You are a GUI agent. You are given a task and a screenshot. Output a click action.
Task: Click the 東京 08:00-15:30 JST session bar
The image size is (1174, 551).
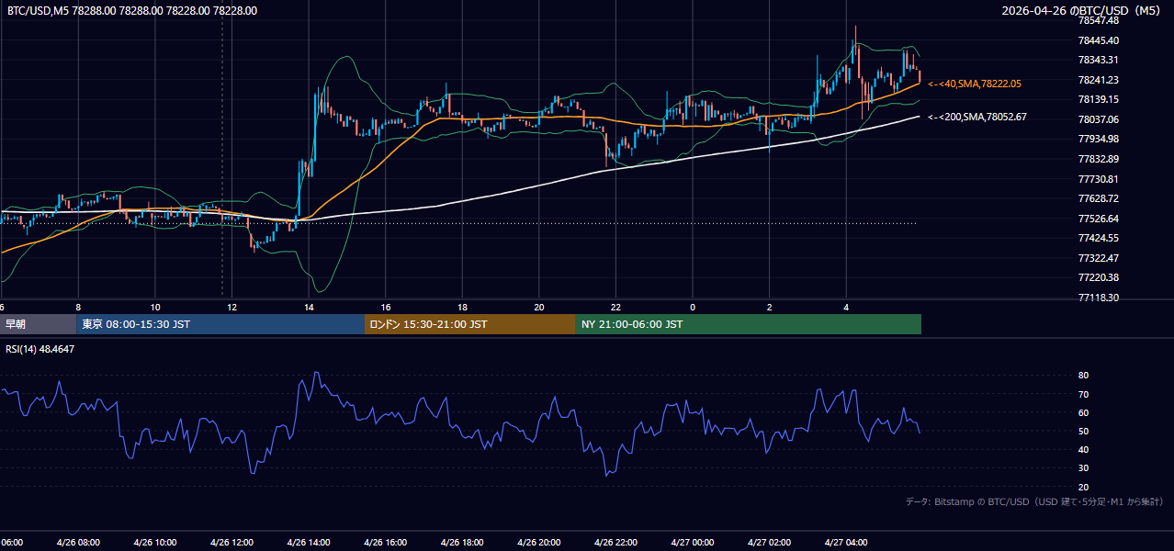(220, 324)
